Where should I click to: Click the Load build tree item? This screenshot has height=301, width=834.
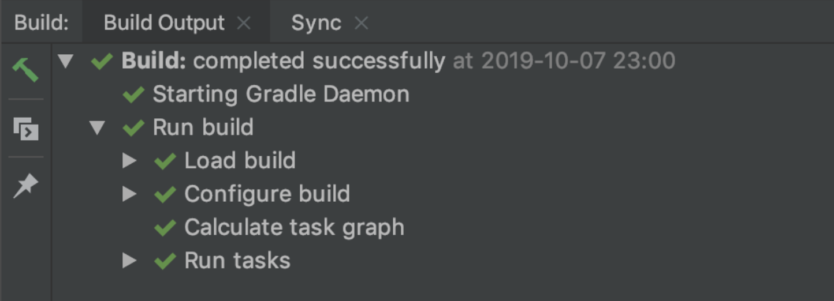tap(240, 161)
